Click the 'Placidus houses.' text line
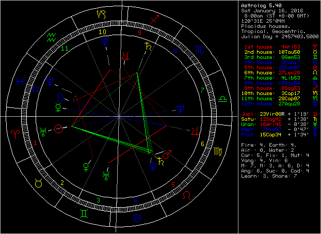The width and height of the screenshot is (321, 234). click(x=263, y=24)
